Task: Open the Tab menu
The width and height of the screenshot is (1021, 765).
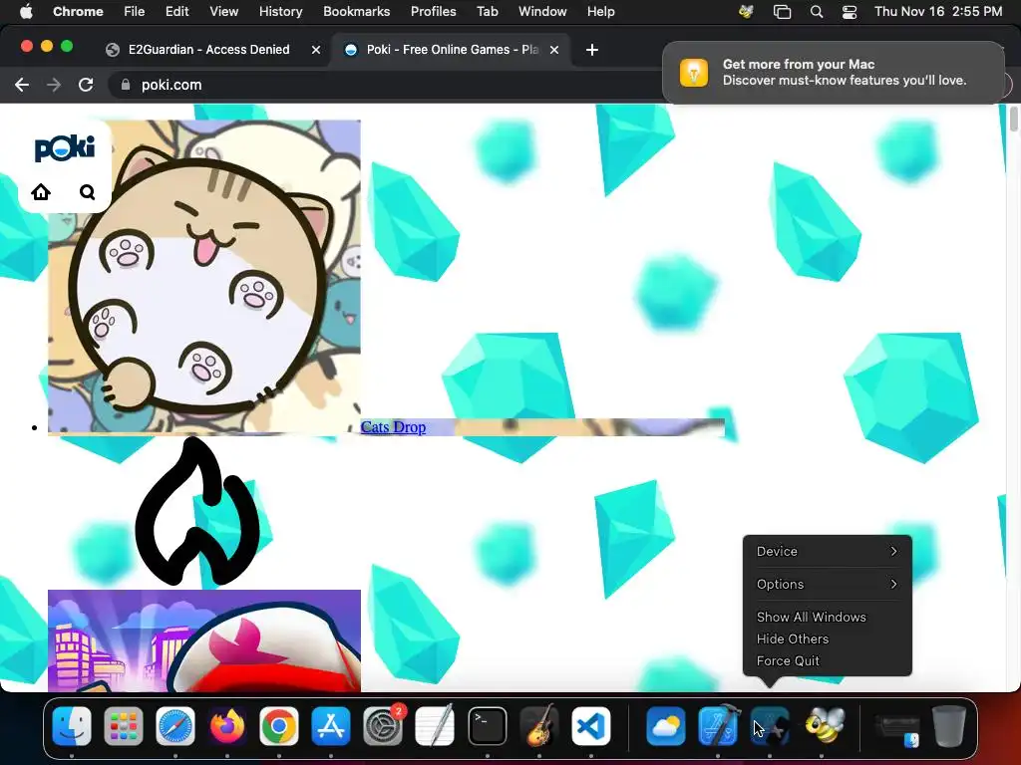Action: click(x=487, y=12)
